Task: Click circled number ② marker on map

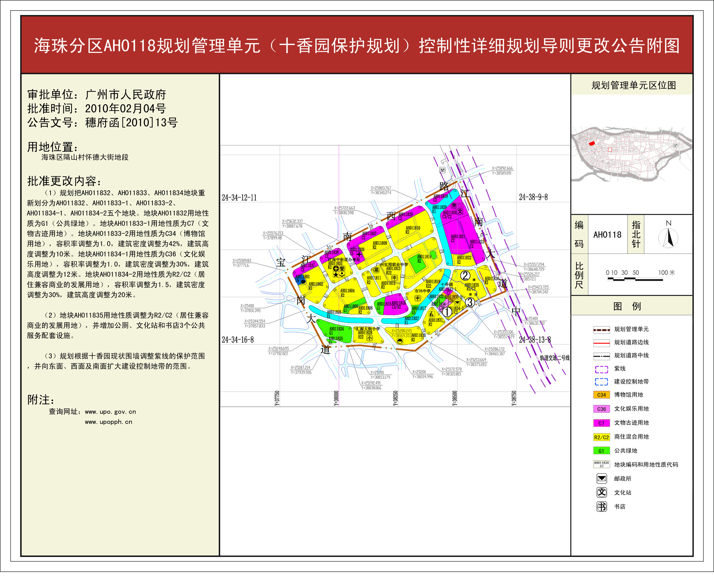Action: (465, 275)
